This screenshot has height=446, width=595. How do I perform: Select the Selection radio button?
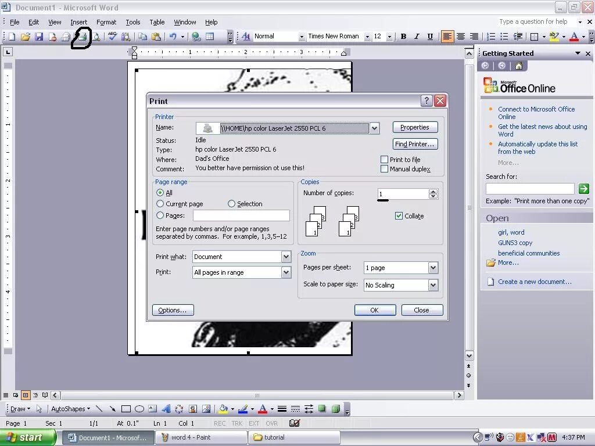coord(231,204)
